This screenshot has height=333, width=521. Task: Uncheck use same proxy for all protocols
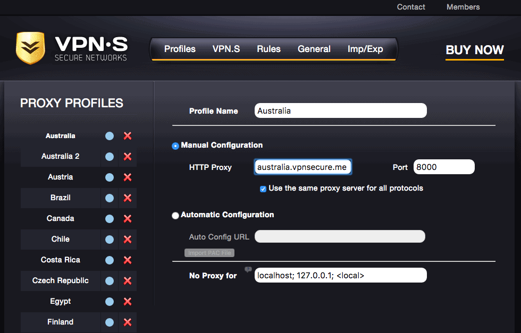(263, 188)
